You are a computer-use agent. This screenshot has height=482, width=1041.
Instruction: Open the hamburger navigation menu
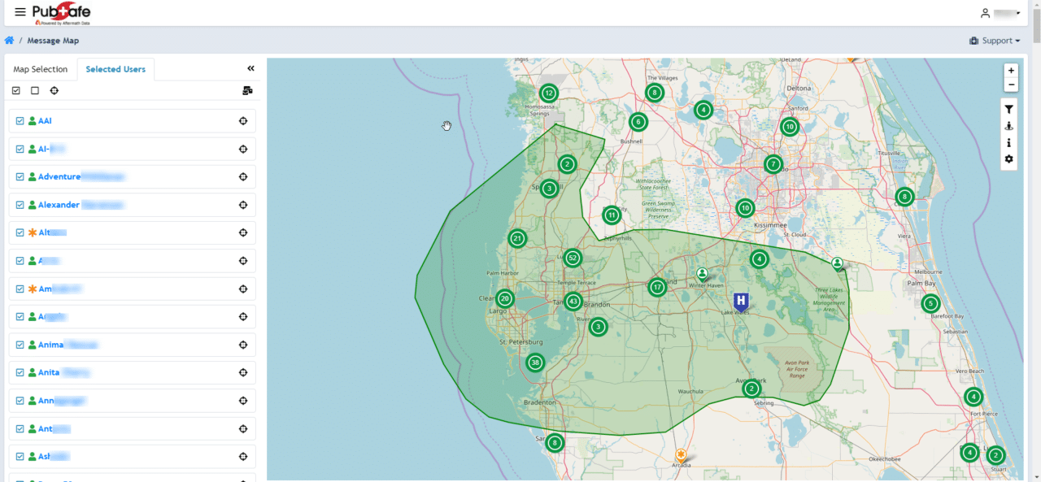coord(20,12)
